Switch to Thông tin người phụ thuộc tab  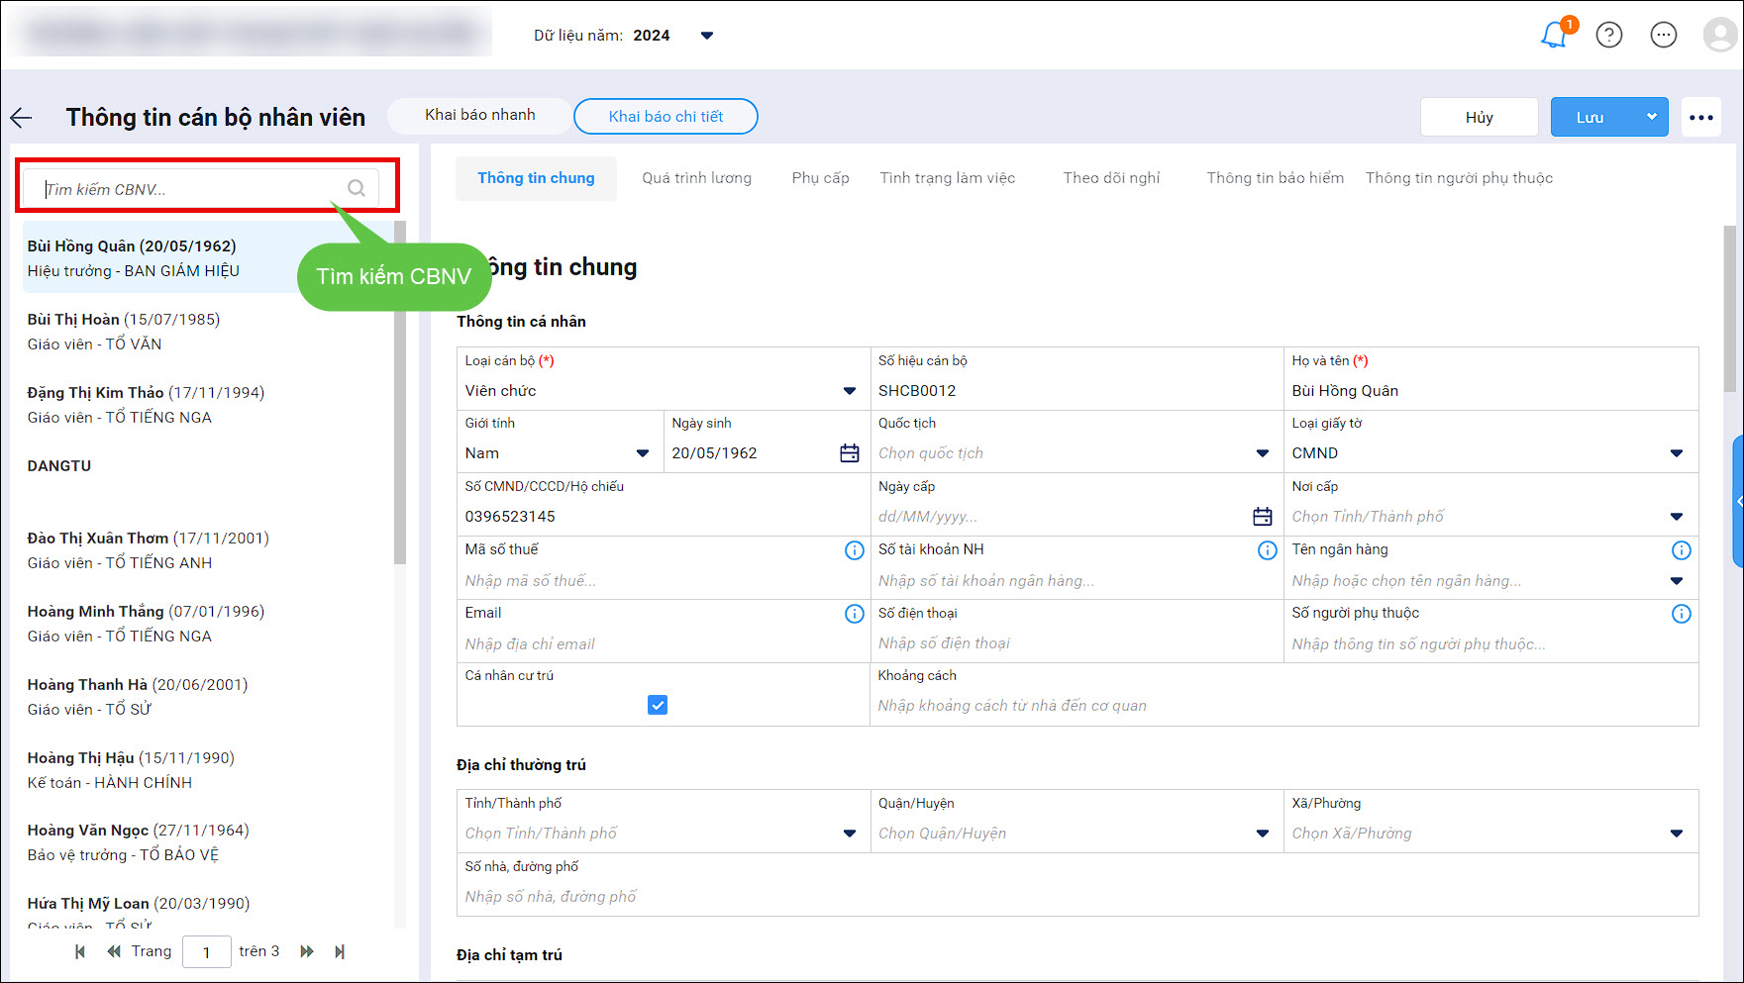(x=1459, y=178)
